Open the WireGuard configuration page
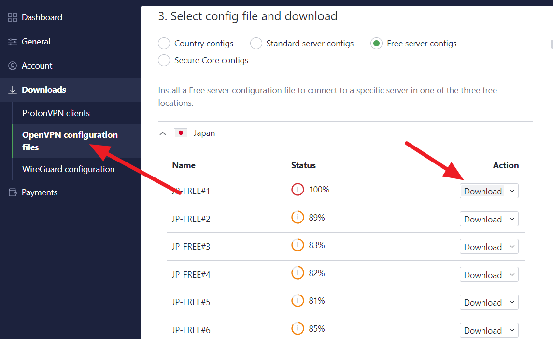This screenshot has width=553, height=339. [x=68, y=169]
